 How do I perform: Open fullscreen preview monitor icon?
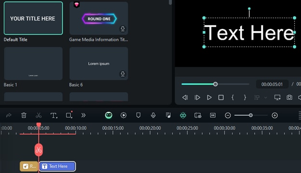click(277, 98)
